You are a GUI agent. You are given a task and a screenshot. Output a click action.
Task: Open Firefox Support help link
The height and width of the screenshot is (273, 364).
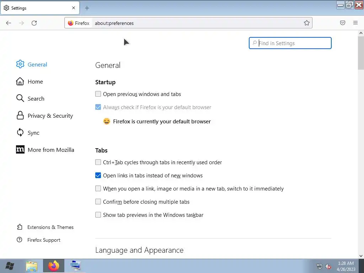coord(38,240)
